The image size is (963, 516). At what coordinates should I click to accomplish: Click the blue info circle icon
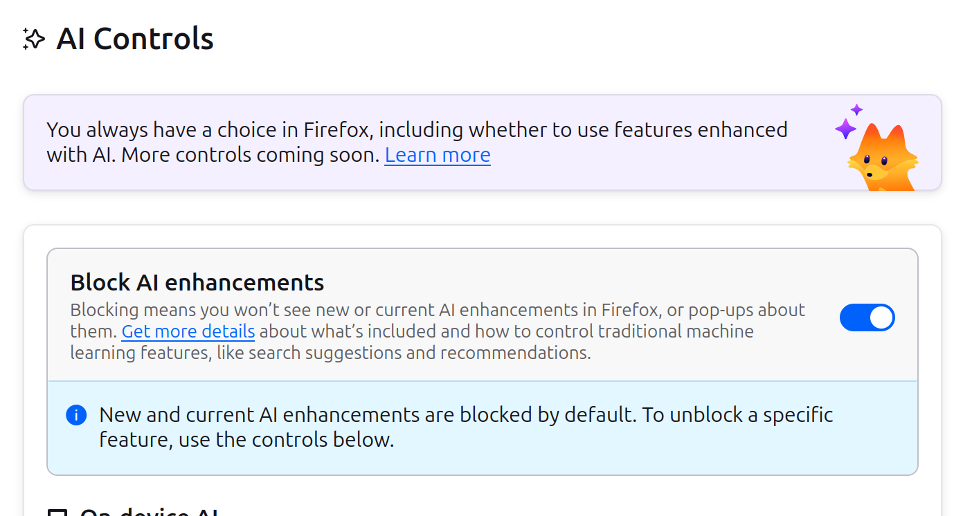(76, 416)
